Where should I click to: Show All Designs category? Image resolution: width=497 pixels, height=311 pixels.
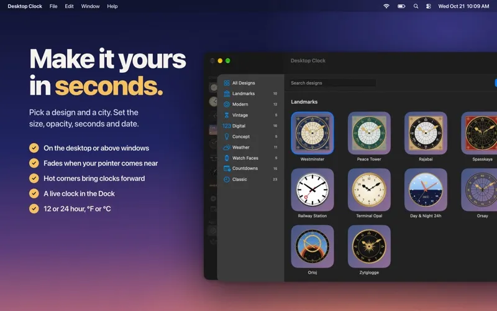click(x=244, y=83)
